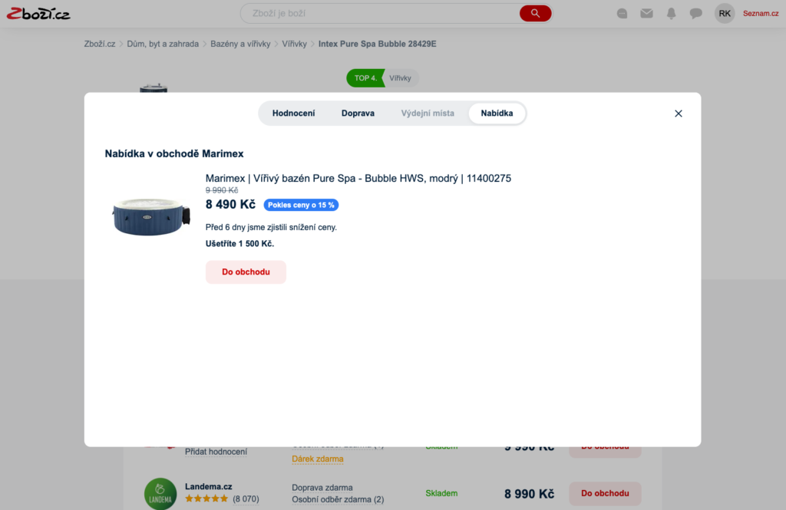Viewport: 786px width, 510px height.
Task: Open the Marimex Vířivý bazén Pure Spa title
Action: [x=358, y=179]
